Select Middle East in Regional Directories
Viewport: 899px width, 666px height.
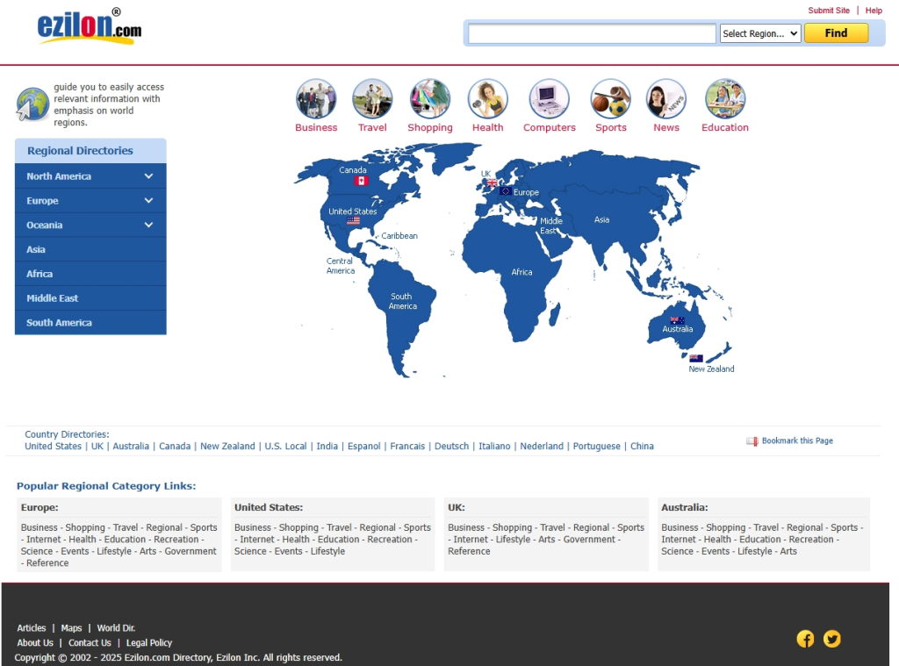click(53, 298)
